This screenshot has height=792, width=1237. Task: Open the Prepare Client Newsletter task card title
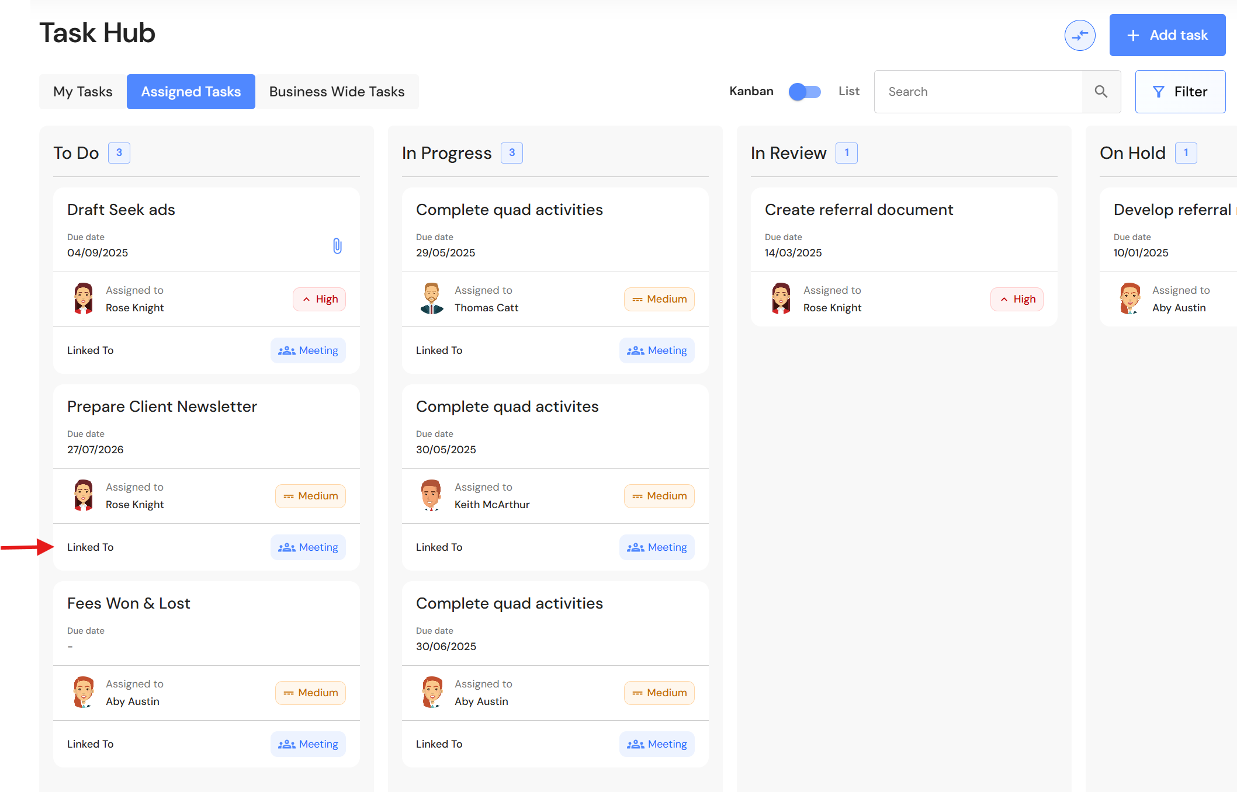[162, 407]
